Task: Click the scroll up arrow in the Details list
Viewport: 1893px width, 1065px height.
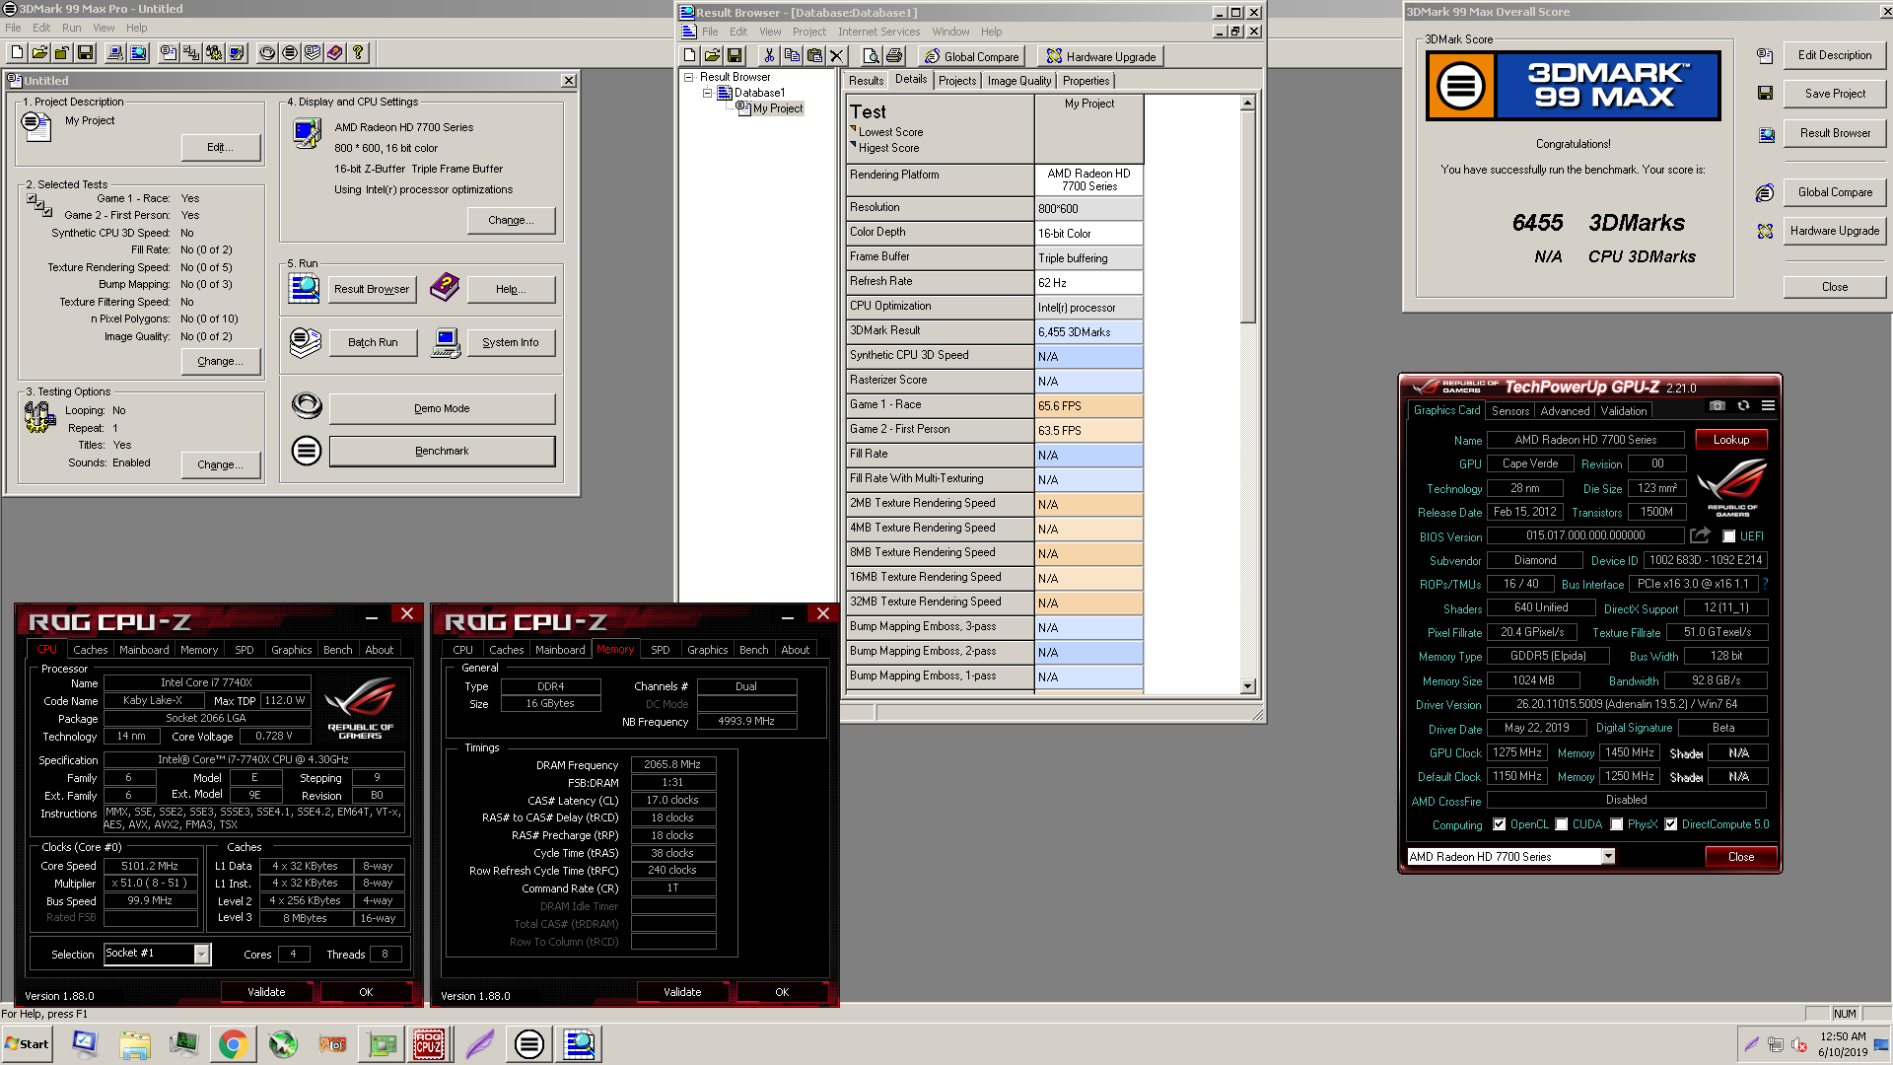Action: 1247,103
